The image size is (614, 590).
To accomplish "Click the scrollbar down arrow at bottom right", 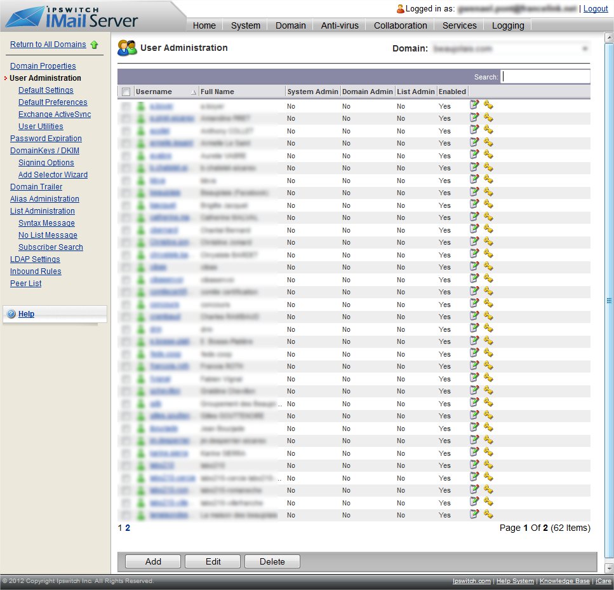I will click(609, 568).
